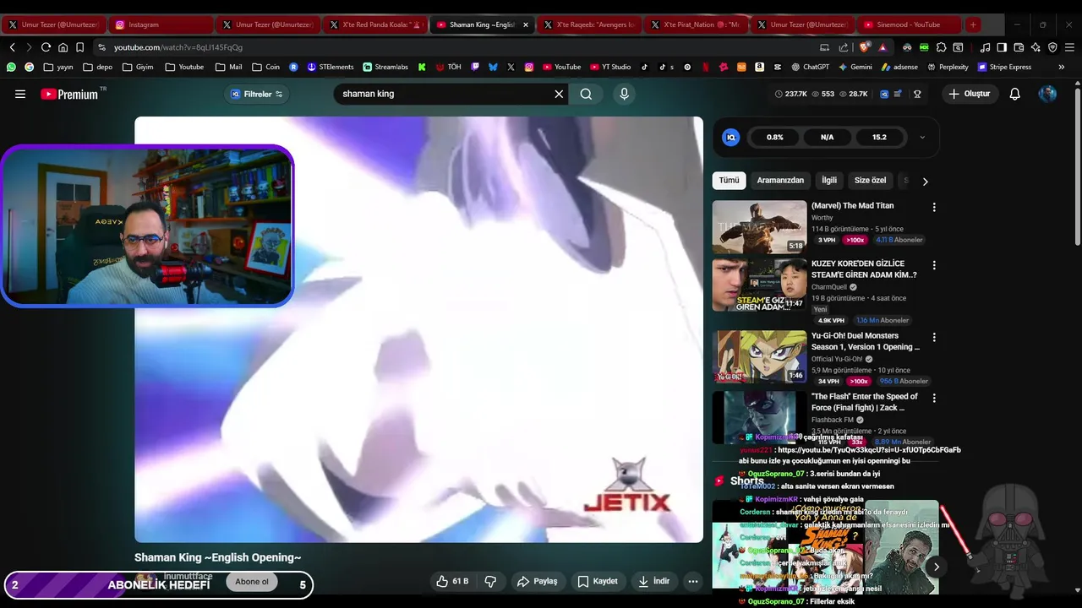Open options for Yu-Gi-Oh! opening video
Screen dimensions: 1082x608
(934, 337)
